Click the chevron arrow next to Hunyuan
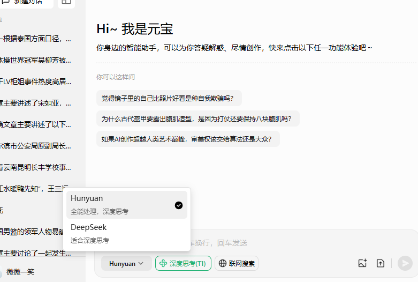Image resolution: width=418 pixels, height=282 pixels. tap(141, 263)
